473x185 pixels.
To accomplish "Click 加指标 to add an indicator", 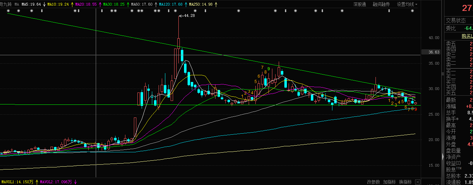I will [389, 182].
